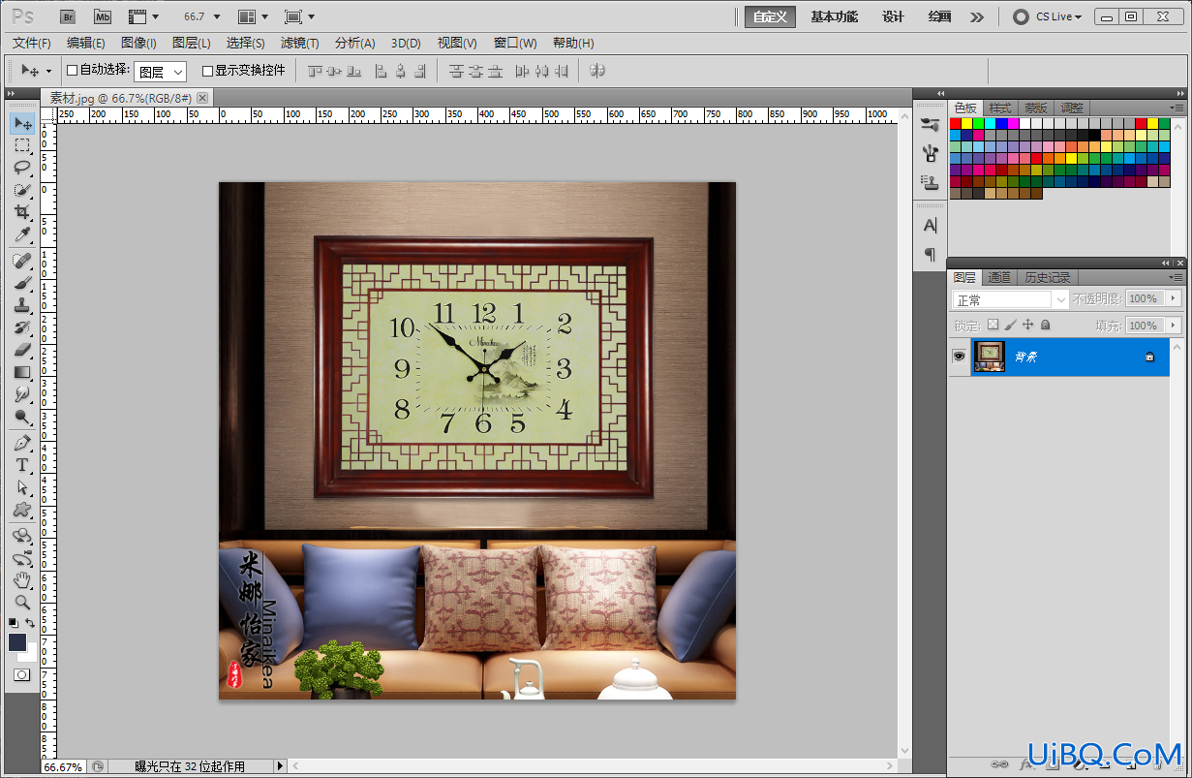1192x778 pixels.
Task: Launch Mini Bridge from the Mb icon
Action: (103, 16)
